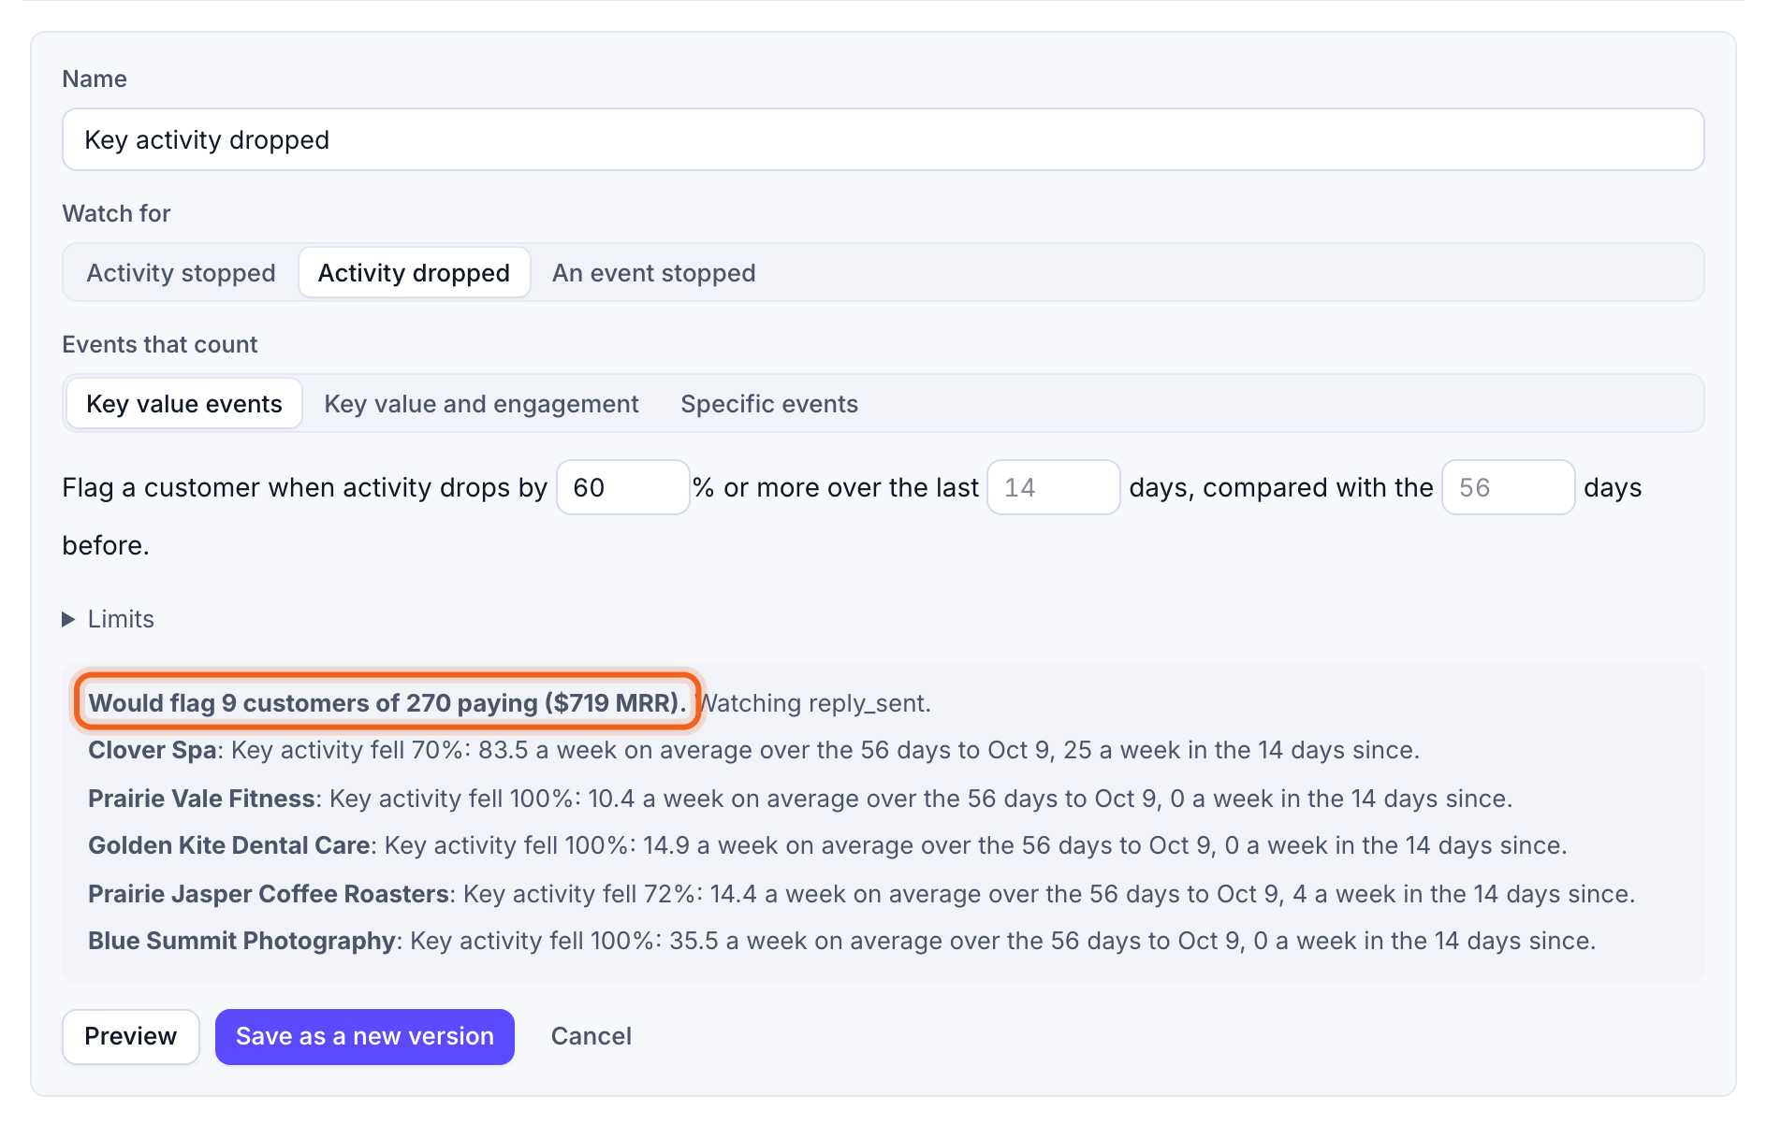Click the Prairie Jasper Coffee Roasters name

pos(268,894)
